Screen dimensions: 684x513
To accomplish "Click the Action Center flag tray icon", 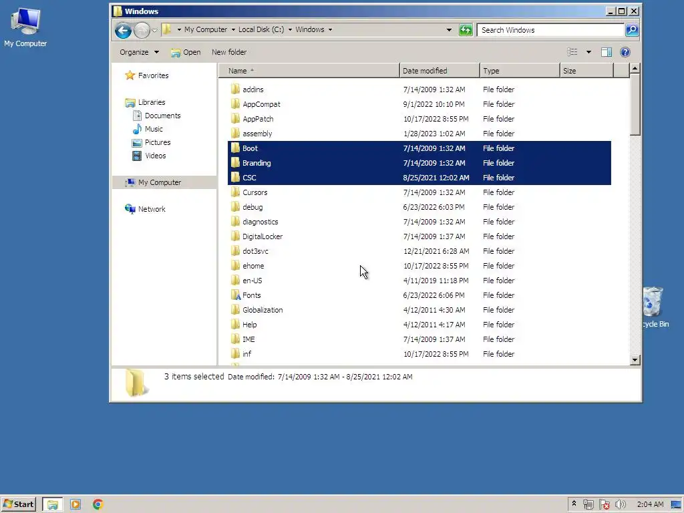I will coord(604,505).
